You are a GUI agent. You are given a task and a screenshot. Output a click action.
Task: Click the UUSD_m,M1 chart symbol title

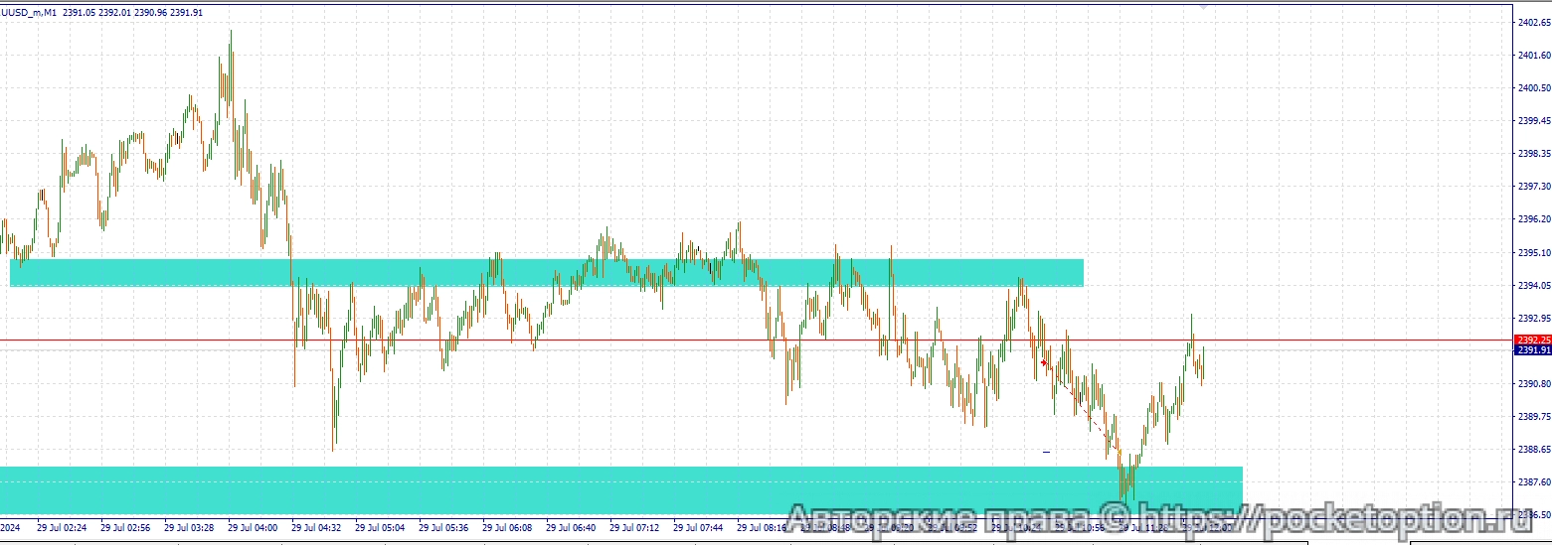click(x=29, y=13)
